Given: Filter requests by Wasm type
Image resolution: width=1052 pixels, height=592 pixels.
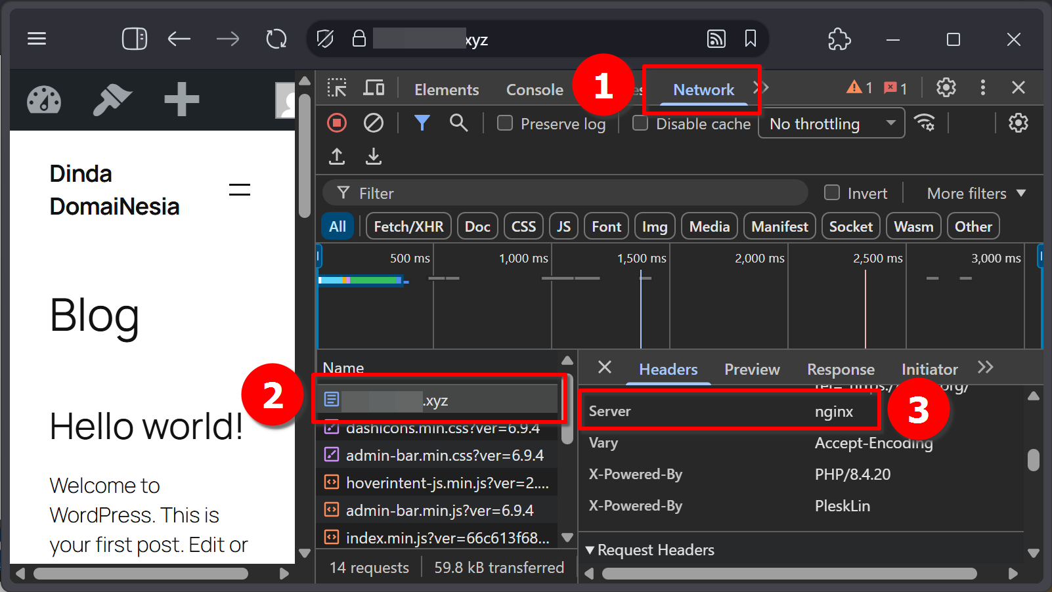Looking at the screenshot, I should coord(913,226).
